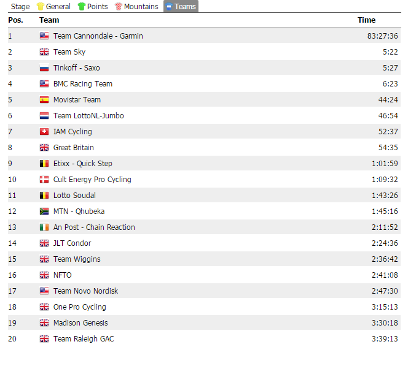Click the time gap 1:01:59
Screen dimensions: 408x366
click(385, 163)
